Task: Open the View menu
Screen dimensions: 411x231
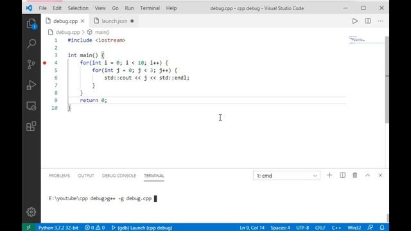Action: click(x=100, y=8)
